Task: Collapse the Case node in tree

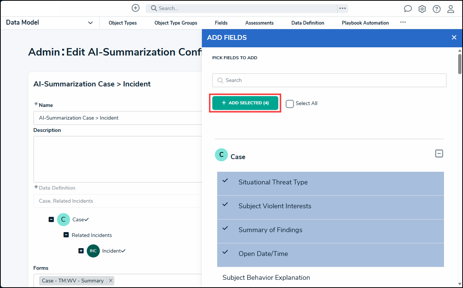Action: pos(51,219)
